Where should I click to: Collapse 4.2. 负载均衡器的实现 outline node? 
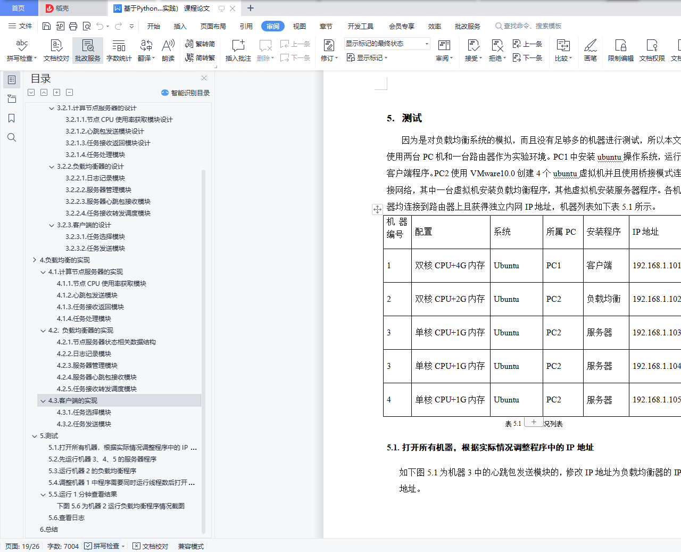pos(43,331)
